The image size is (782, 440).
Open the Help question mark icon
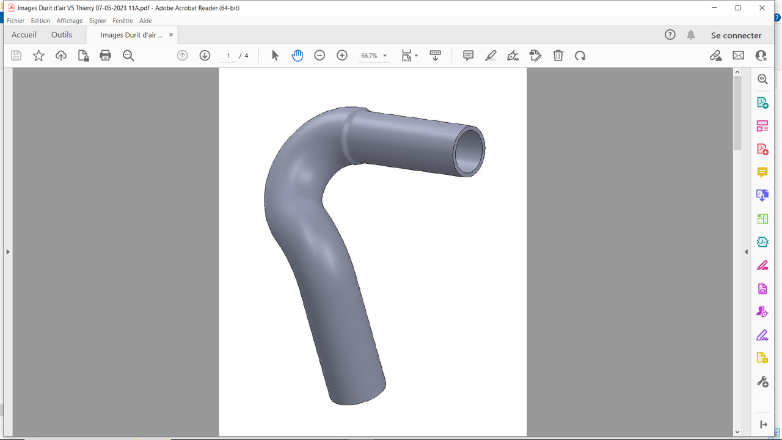pos(670,35)
